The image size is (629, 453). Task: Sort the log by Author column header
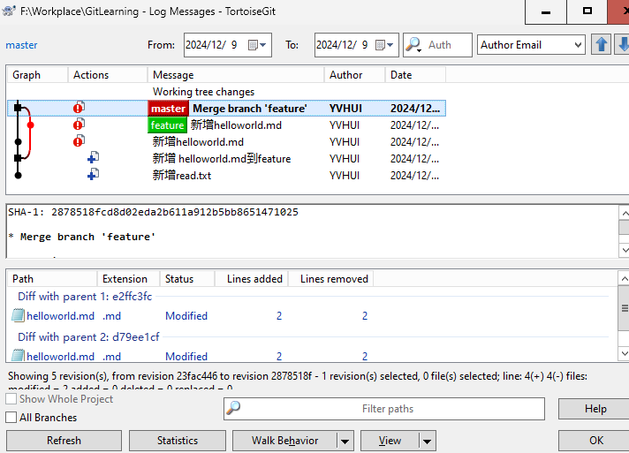354,75
